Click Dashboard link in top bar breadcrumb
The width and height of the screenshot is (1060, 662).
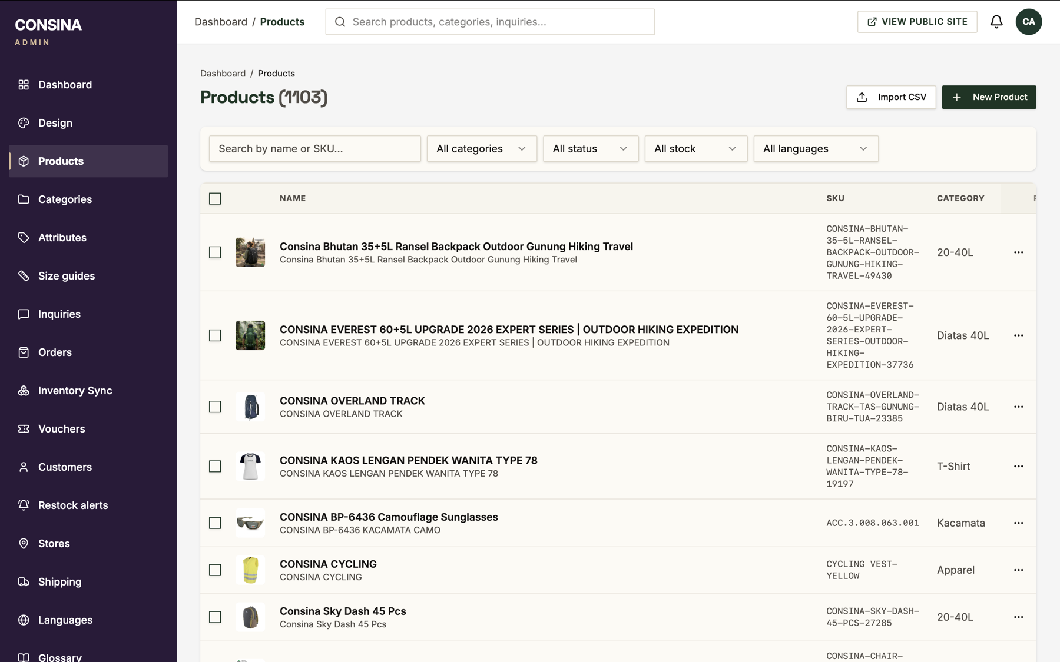(221, 22)
